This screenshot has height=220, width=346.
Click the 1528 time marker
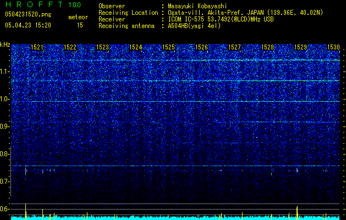267,47
